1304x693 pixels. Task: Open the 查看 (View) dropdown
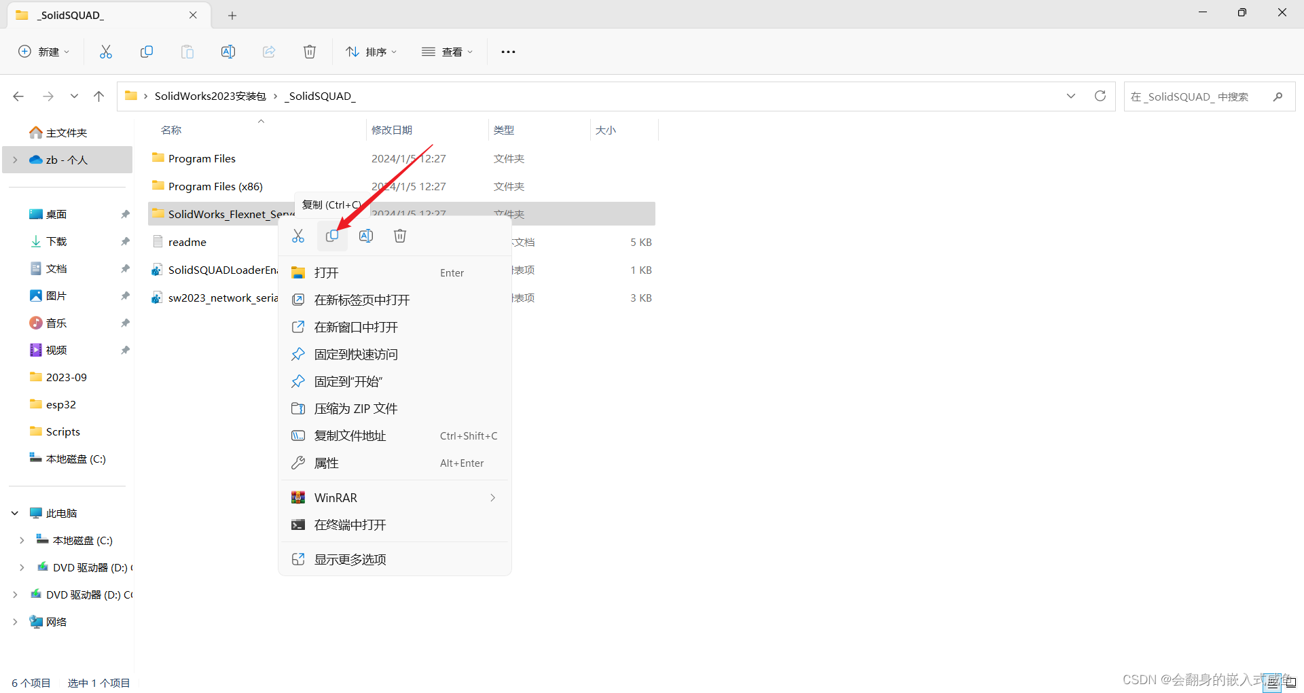[x=447, y=52]
